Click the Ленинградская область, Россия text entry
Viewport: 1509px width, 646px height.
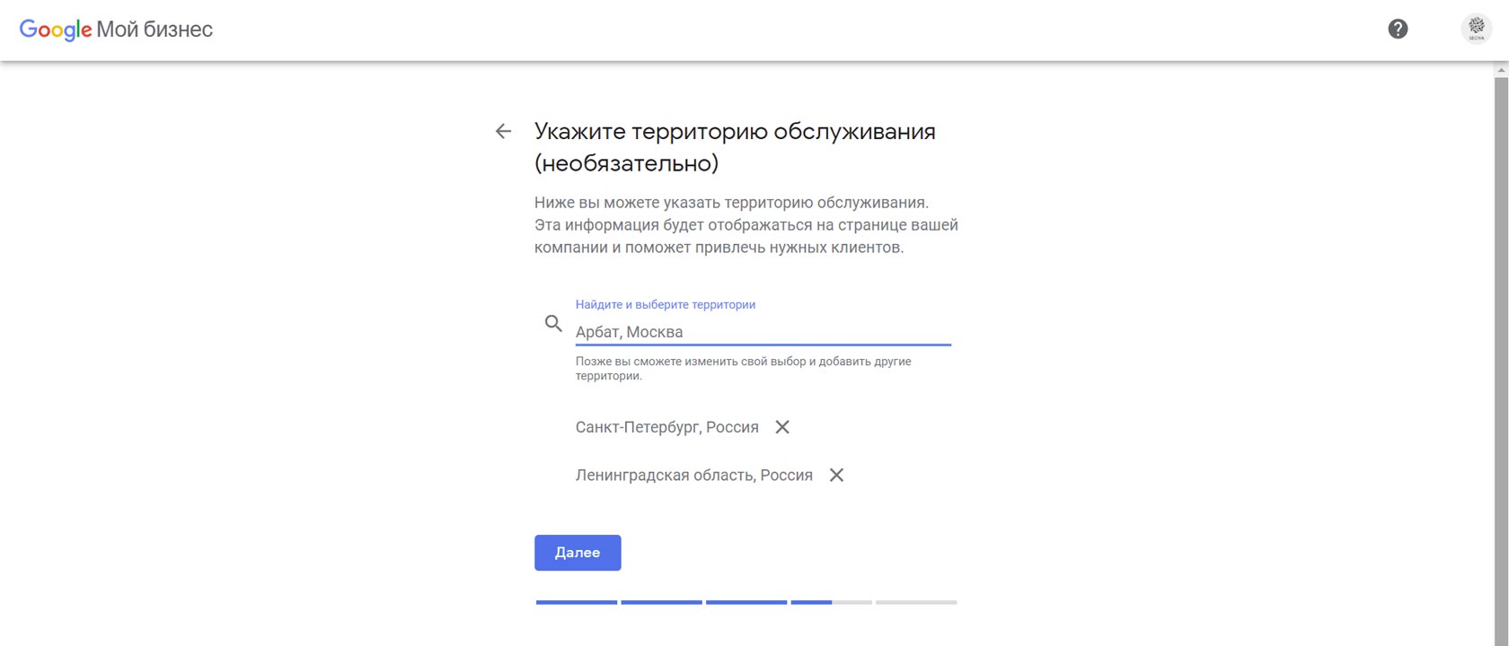coord(693,476)
